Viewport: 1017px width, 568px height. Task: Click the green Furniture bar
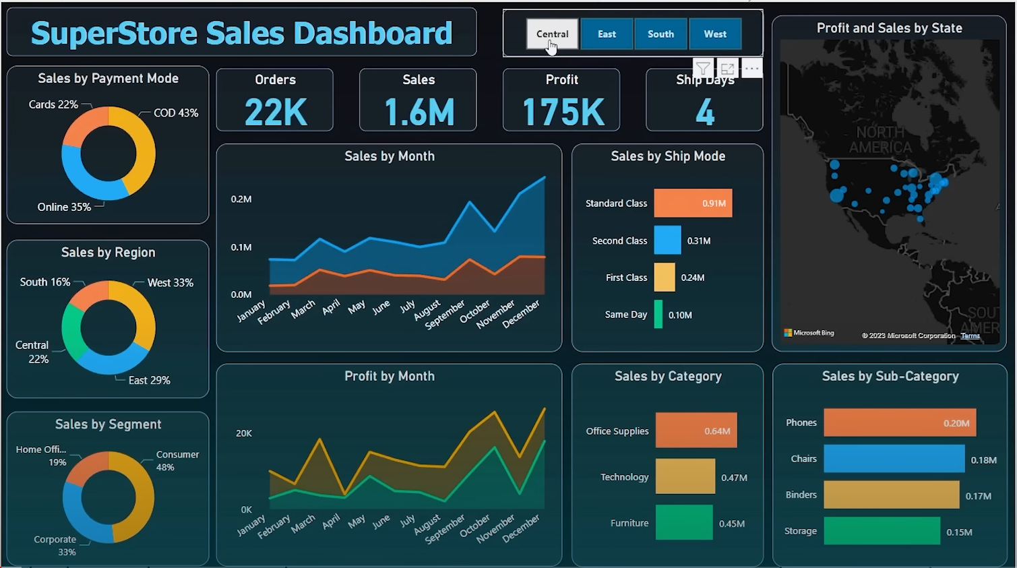click(x=683, y=523)
